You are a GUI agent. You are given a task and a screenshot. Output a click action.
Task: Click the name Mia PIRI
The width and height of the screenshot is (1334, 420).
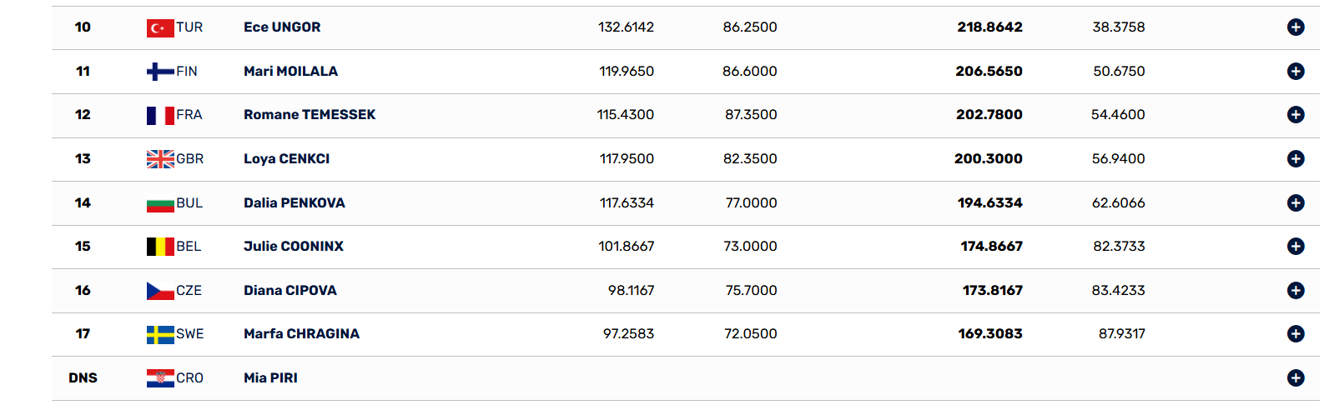click(270, 377)
